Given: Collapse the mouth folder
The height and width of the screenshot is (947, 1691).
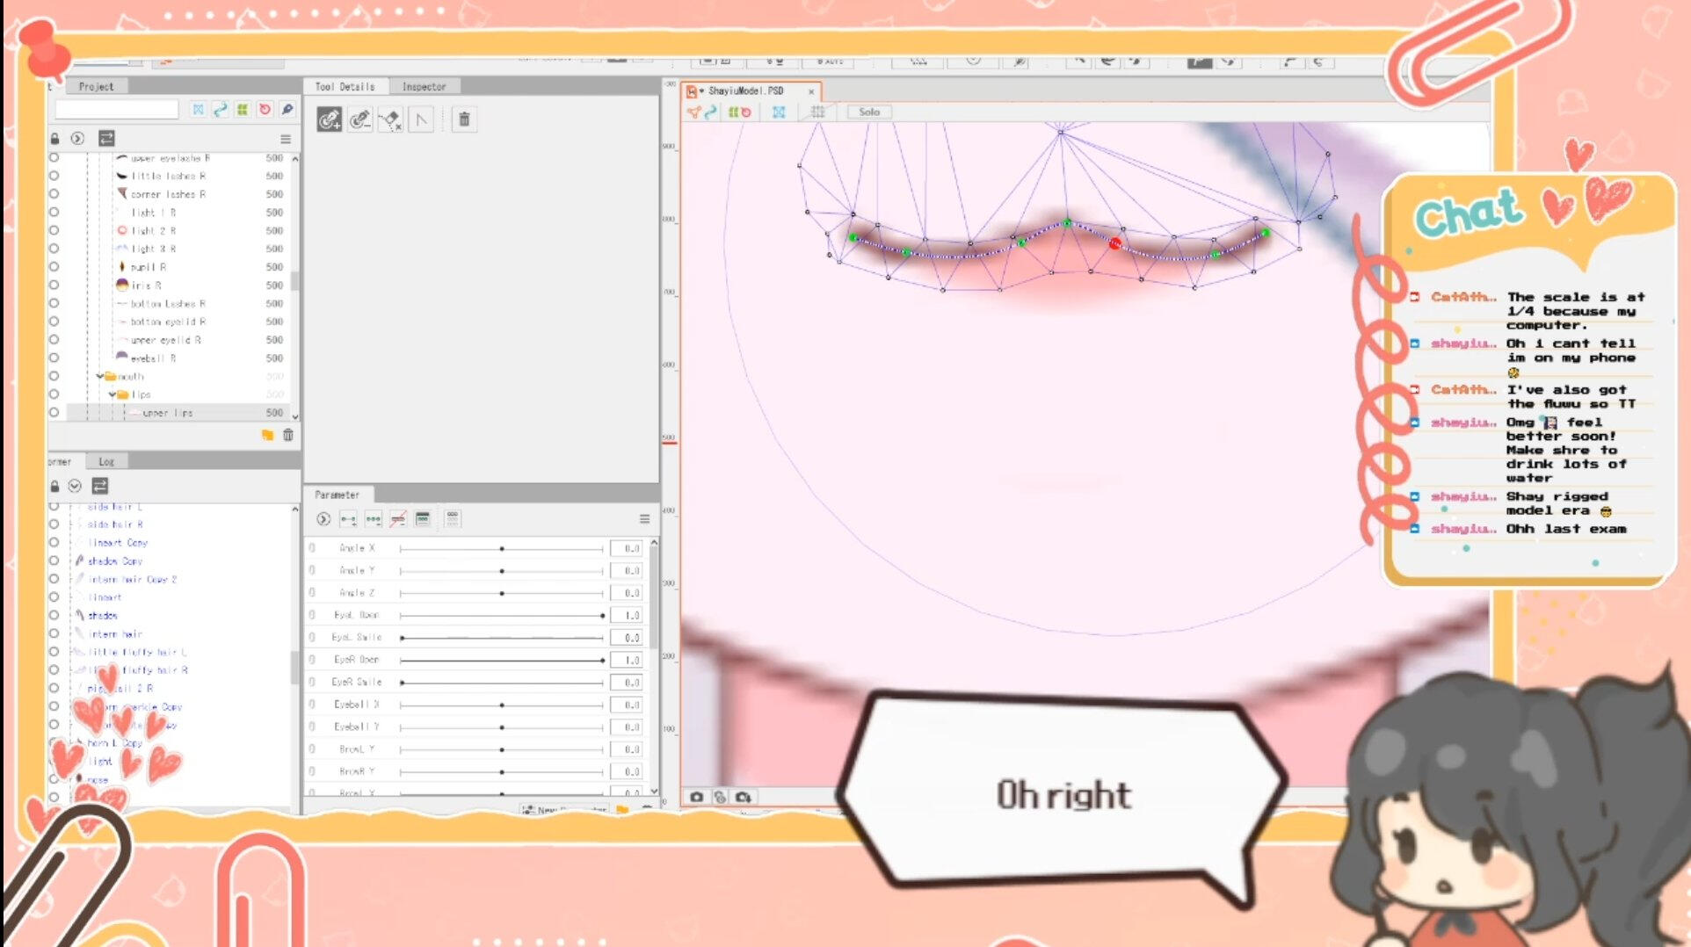Looking at the screenshot, I should [100, 376].
